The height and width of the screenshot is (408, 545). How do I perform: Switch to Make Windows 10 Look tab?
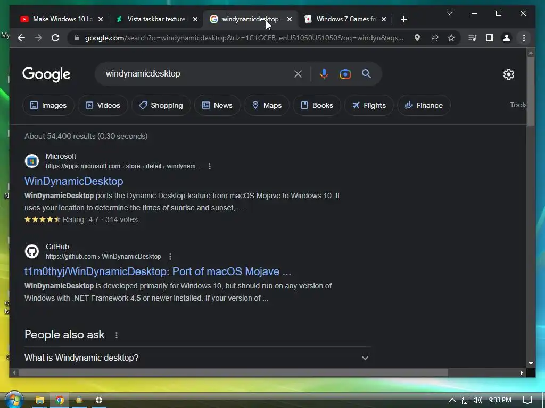pos(62,19)
